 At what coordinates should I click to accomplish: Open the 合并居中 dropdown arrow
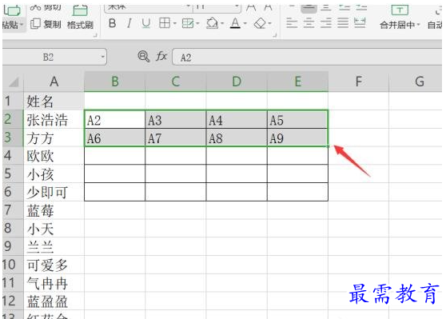(418, 25)
